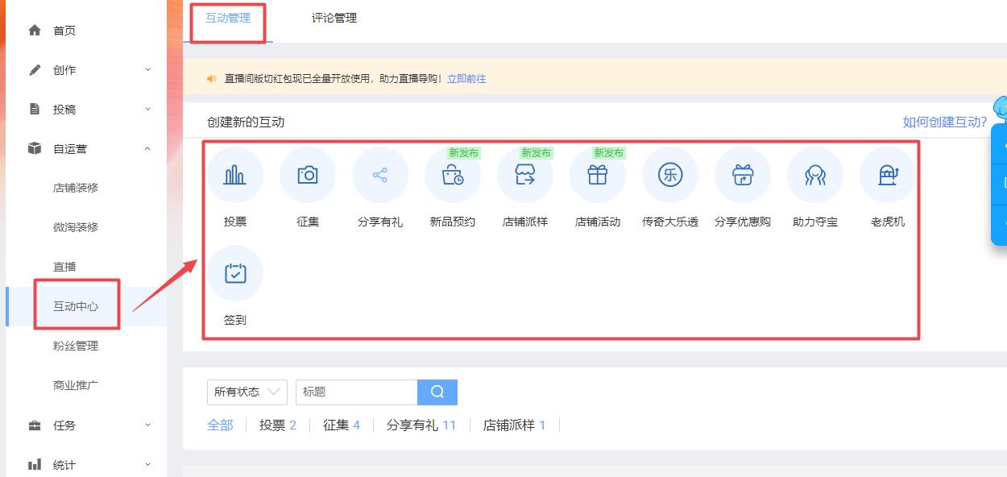Create a 新品预约 new product reservation

click(452, 174)
